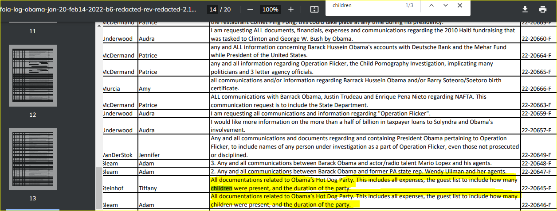The width and height of the screenshot is (557, 211).
Task: Click request number 22-20665-F
Action: pos(537,72)
